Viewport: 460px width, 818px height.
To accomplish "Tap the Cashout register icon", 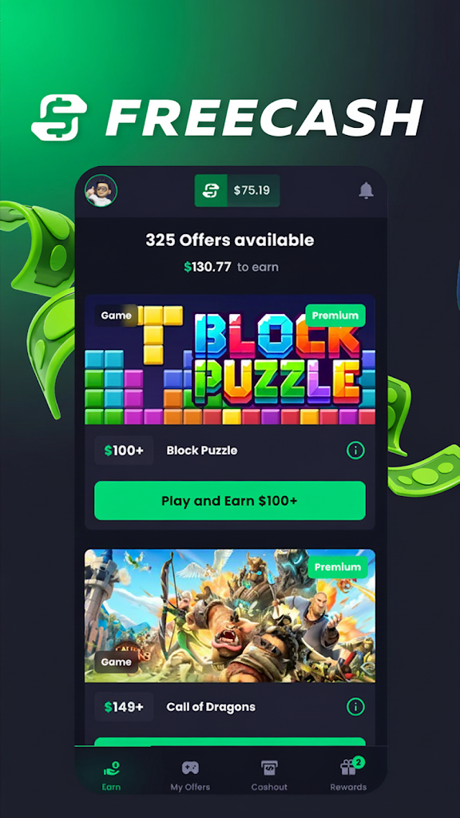I will 269,768.
